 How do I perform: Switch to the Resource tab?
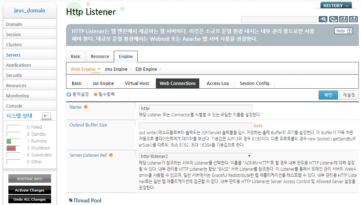(100, 57)
